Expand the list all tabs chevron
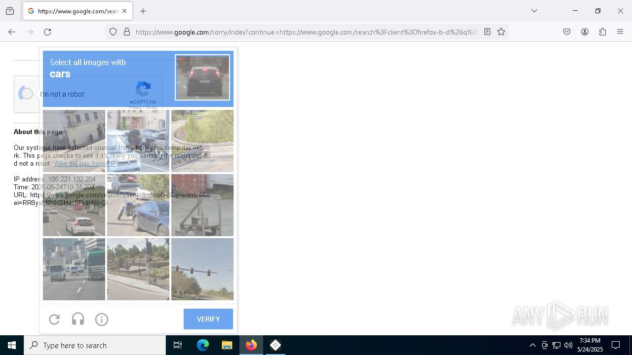The width and height of the screenshot is (632, 355). 534,11
